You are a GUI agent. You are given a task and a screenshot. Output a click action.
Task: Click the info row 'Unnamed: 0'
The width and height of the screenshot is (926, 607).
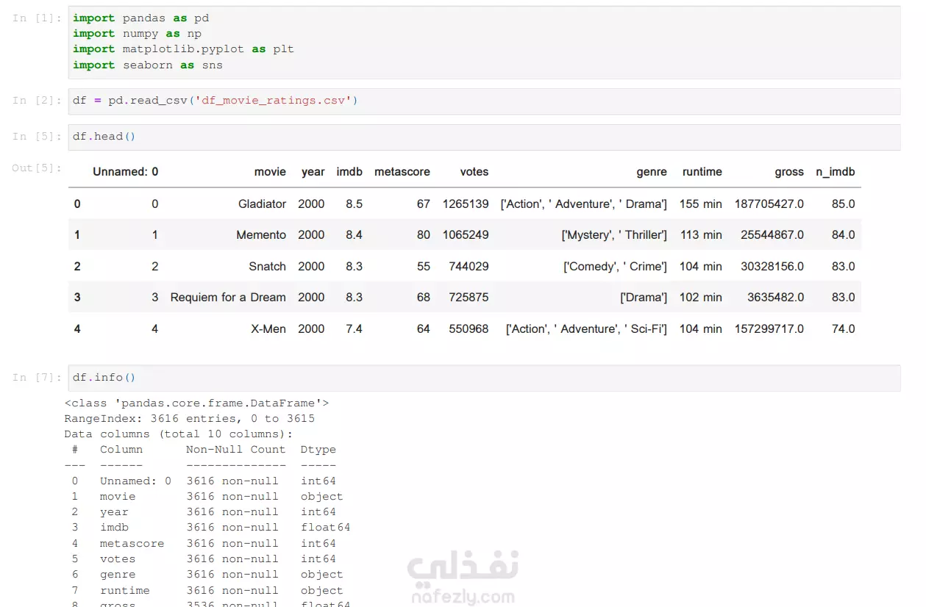point(204,481)
